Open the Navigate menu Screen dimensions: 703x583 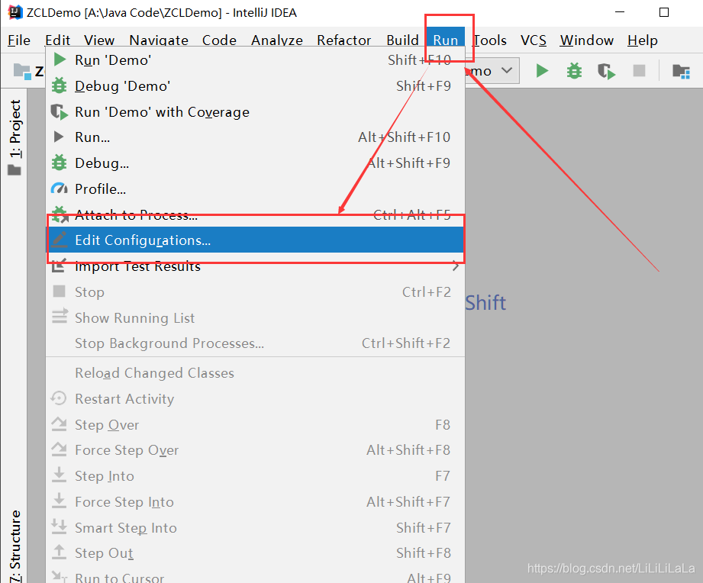[x=159, y=40]
